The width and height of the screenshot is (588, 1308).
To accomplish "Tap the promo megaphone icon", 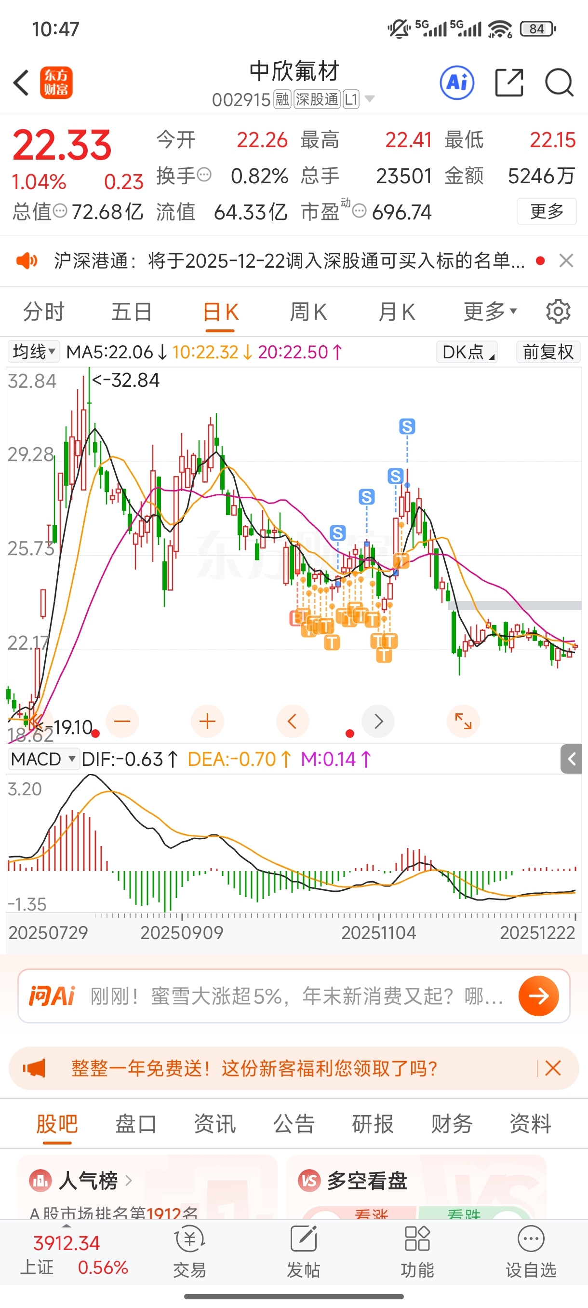I will pyautogui.click(x=34, y=1068).
